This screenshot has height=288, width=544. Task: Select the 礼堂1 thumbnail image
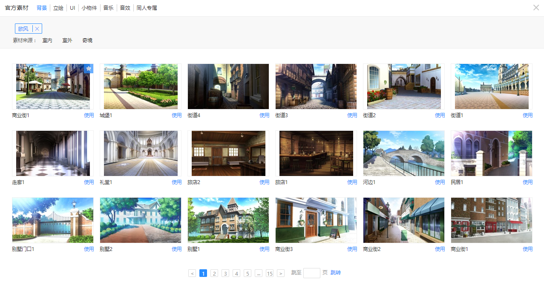(x=140, y=153)
